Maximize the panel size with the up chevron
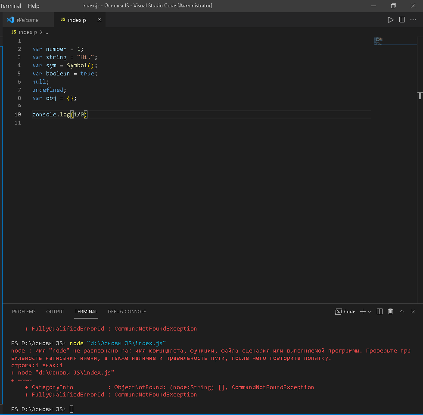 pos(402,312)
